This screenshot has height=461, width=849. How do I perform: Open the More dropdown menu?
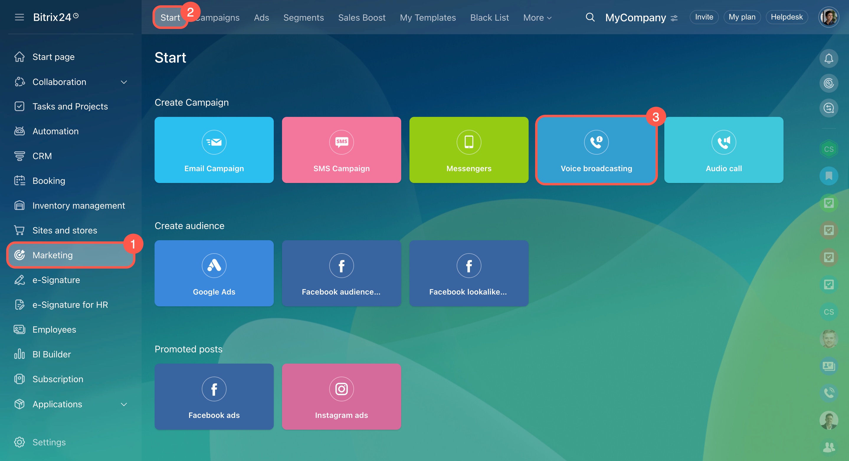[x=537, y=17]
